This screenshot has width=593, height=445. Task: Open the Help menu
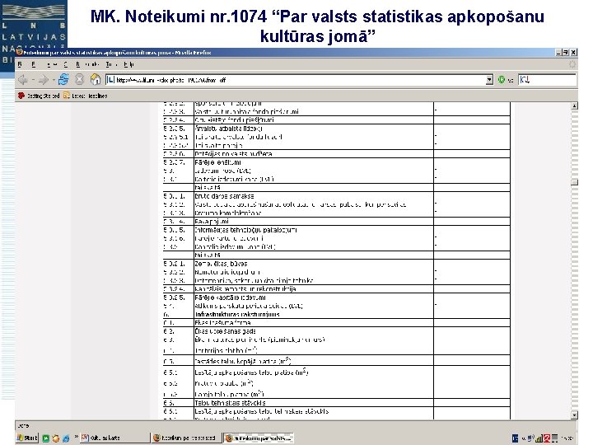pos(129,65)
